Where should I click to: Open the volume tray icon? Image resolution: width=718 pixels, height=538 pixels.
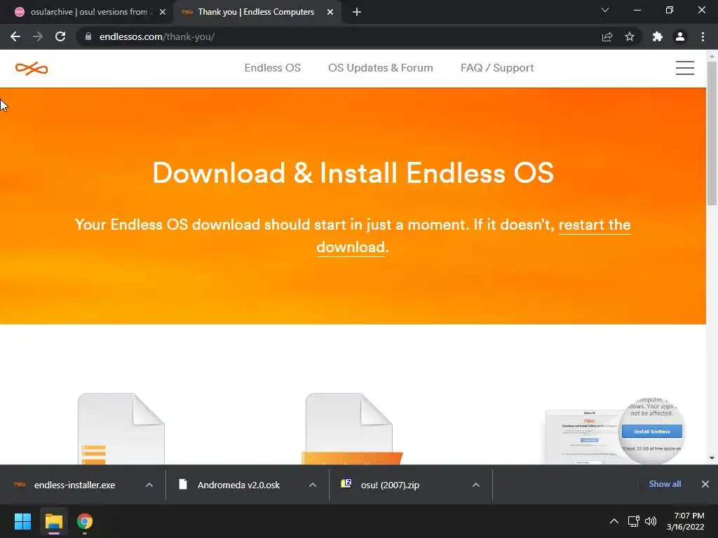click(x=650, y=521)
